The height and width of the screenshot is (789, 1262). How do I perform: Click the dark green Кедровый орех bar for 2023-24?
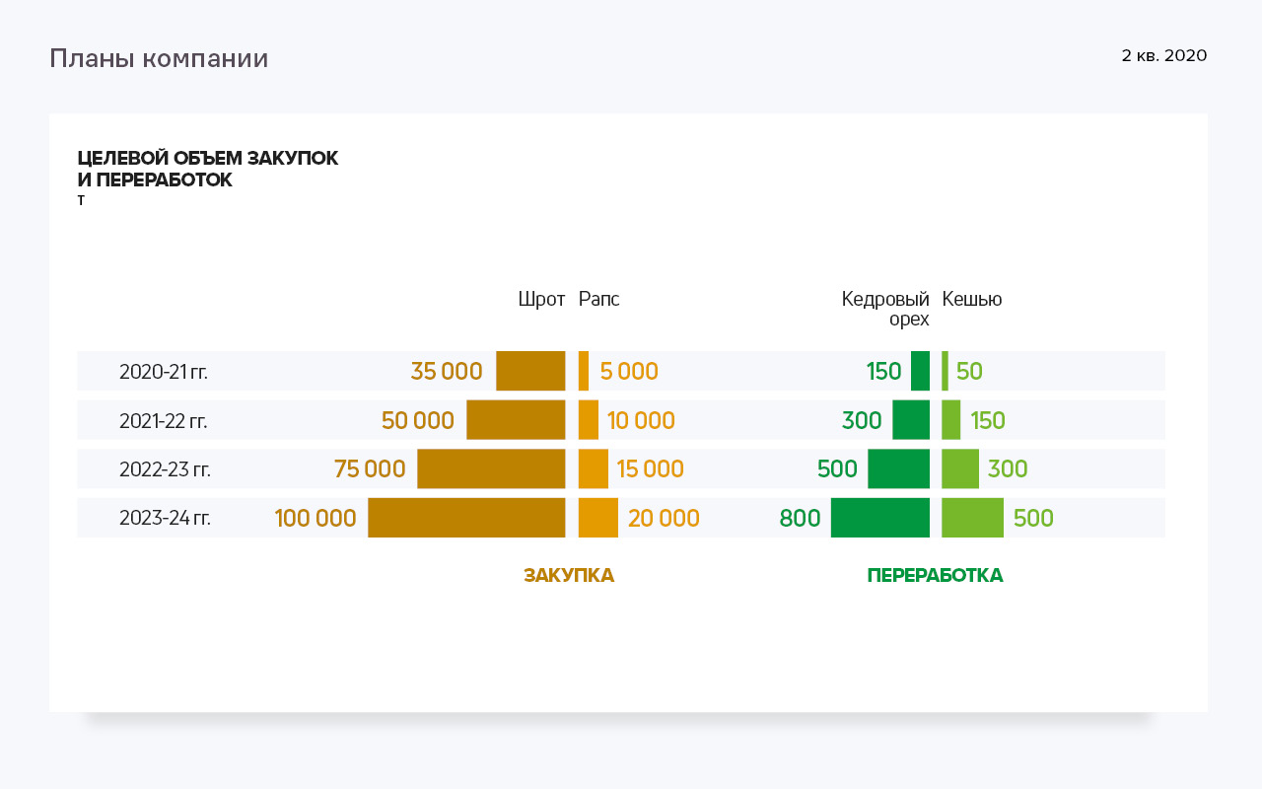880,518
